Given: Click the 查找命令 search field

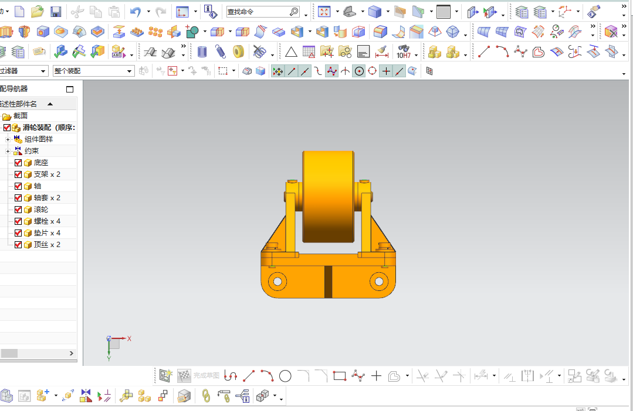Looking at the screenshot, I should (x=262, y=12).
